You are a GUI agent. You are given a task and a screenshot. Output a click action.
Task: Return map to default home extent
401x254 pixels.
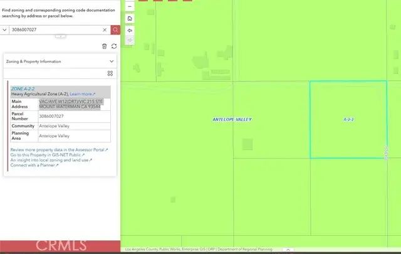(x=129, y=18)
